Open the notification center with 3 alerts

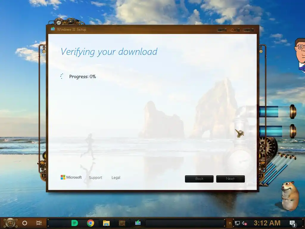click(293, 223)
